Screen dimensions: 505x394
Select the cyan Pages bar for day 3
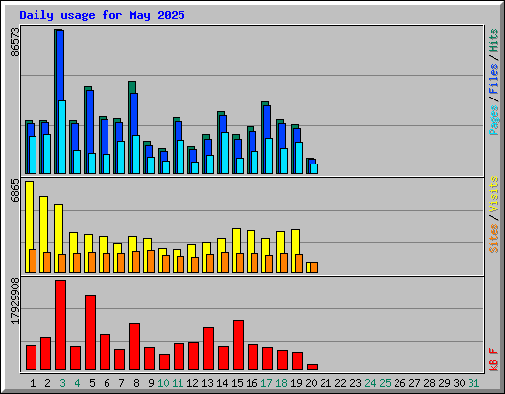[62, 137]
